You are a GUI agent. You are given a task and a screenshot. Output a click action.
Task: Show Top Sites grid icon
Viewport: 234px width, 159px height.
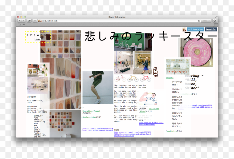coord(24,24)
